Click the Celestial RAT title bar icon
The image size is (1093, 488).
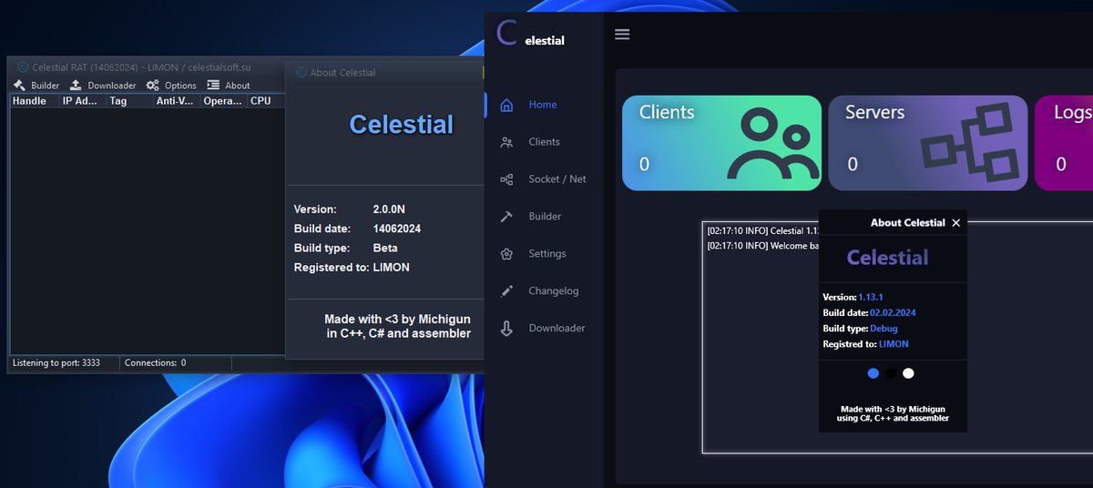(22, 67)
